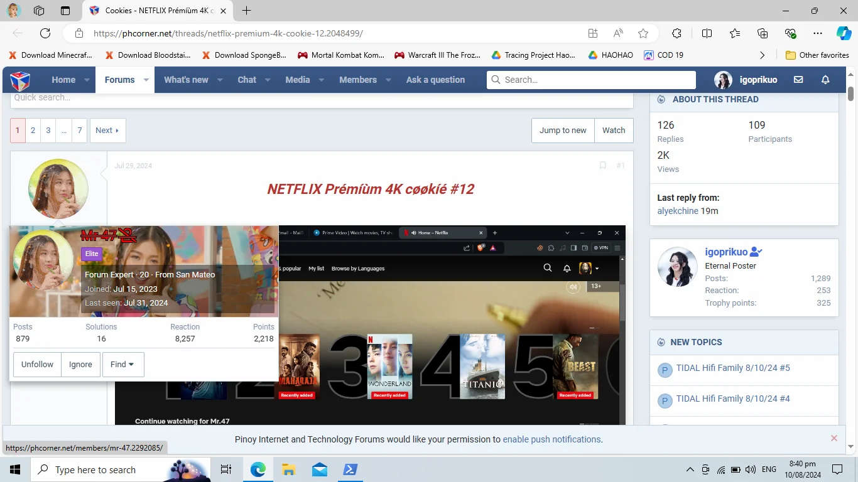Click the Unfollow button
The image size is (858, 482).
(37, 365)
